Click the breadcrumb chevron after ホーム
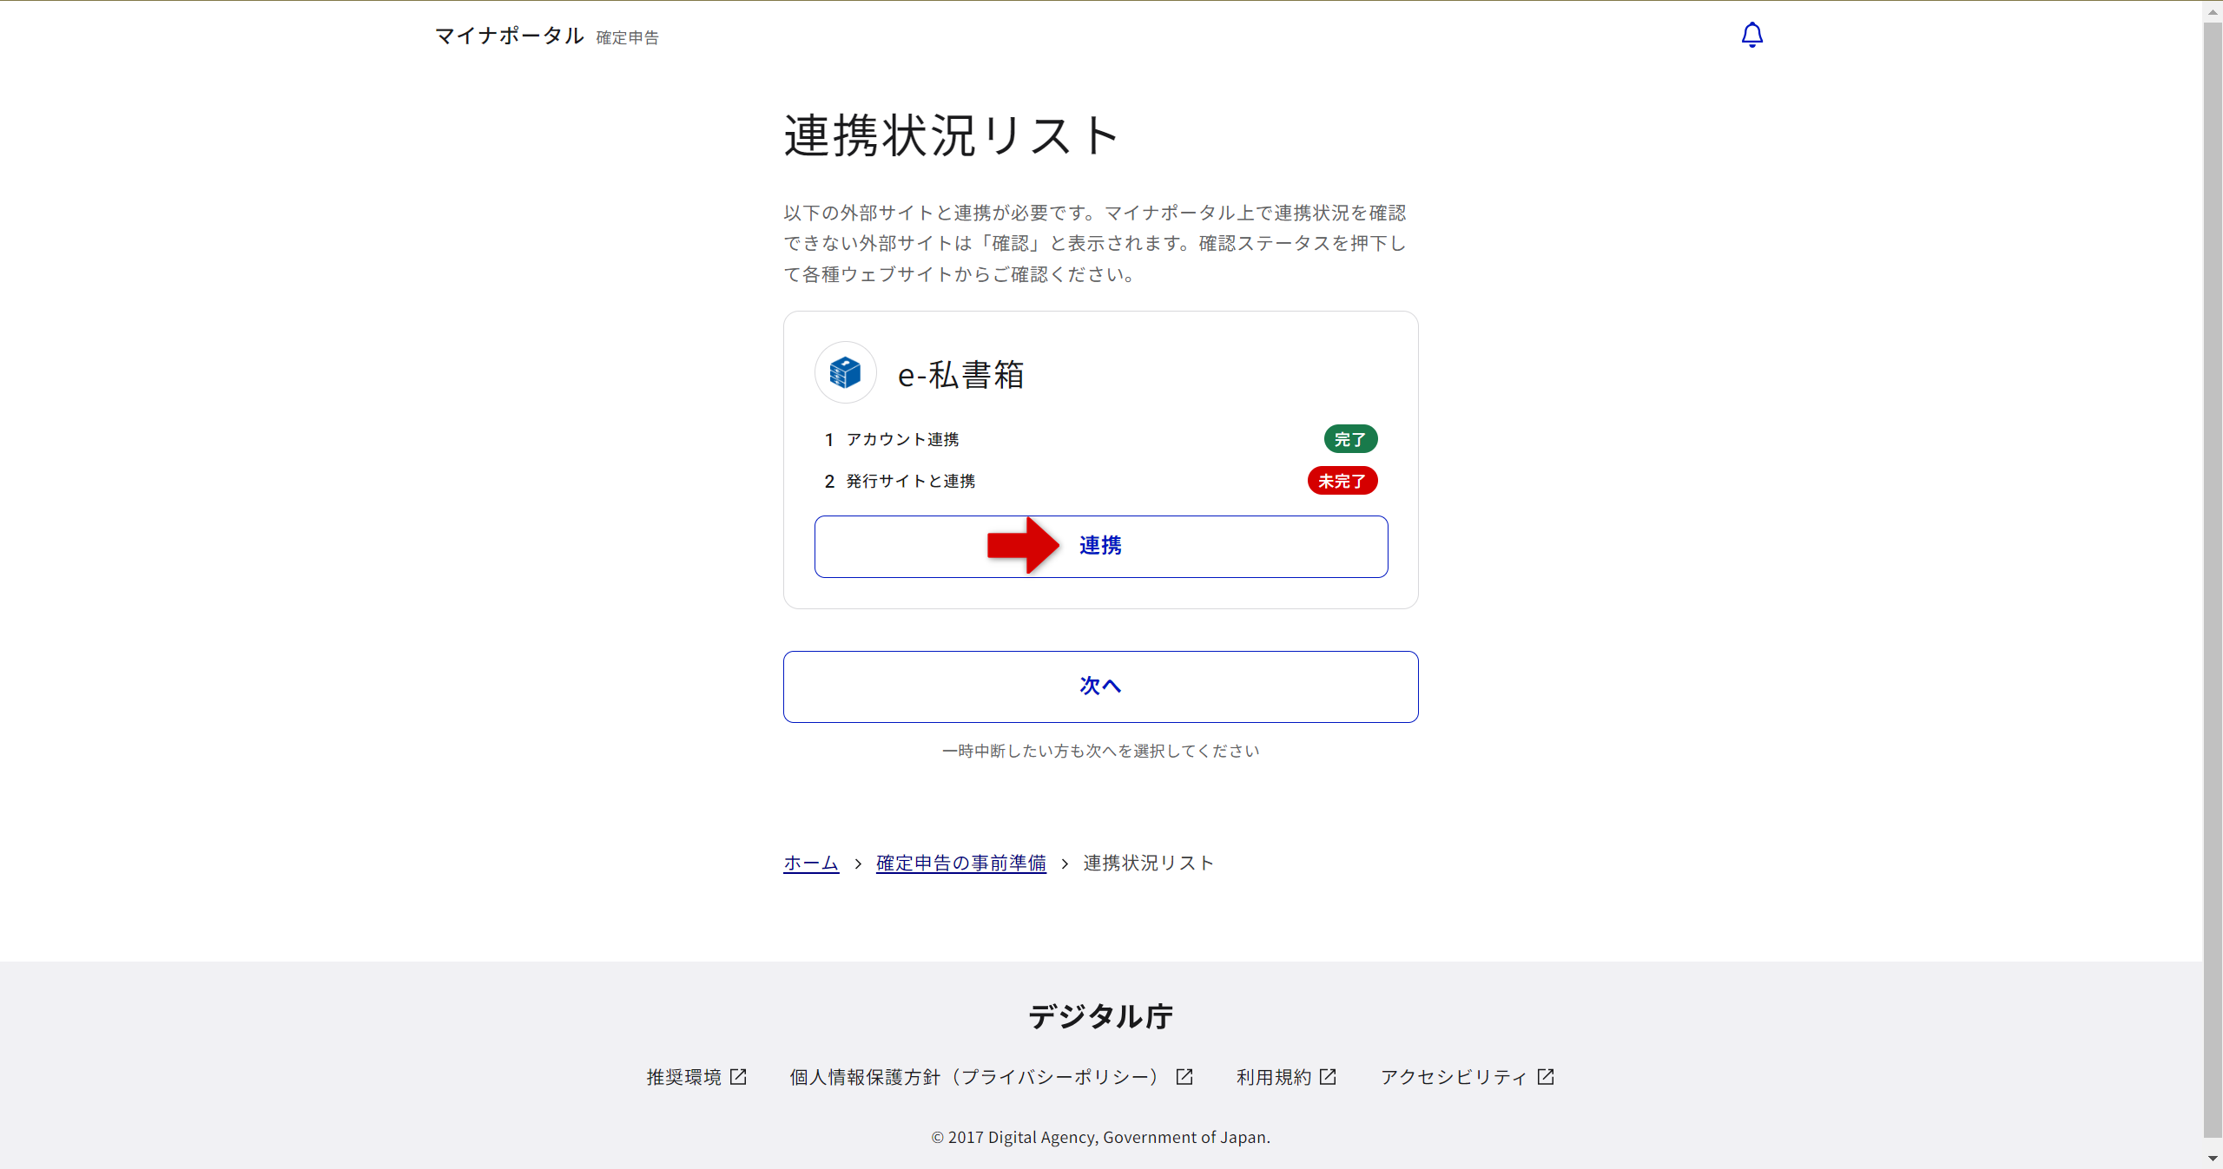2223x1169 pixels. click(x=857, y=864)
